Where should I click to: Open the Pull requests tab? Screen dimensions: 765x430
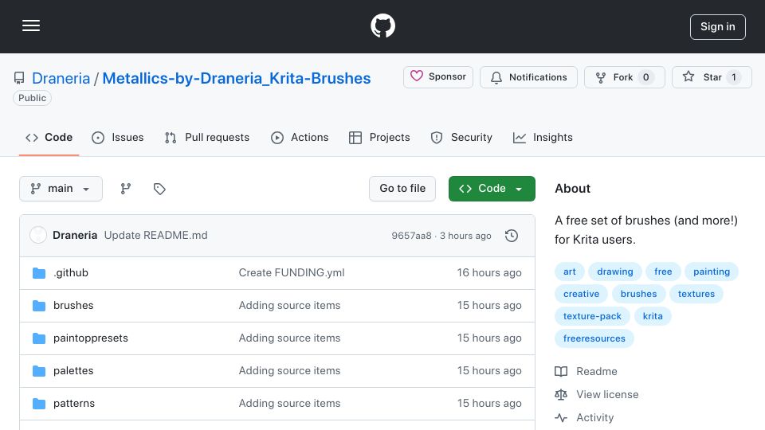(207, 138)
